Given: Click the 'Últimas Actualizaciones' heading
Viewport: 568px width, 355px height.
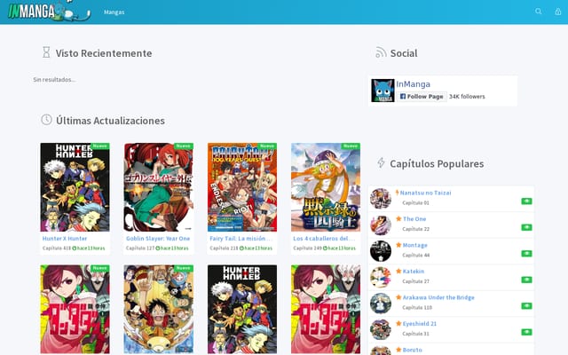Looking at the screenshot, I should [110, 121].
